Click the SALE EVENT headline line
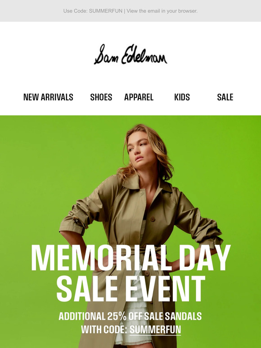Image resolution: width=261 pixels, height=348 pixels. click(130, 288)
